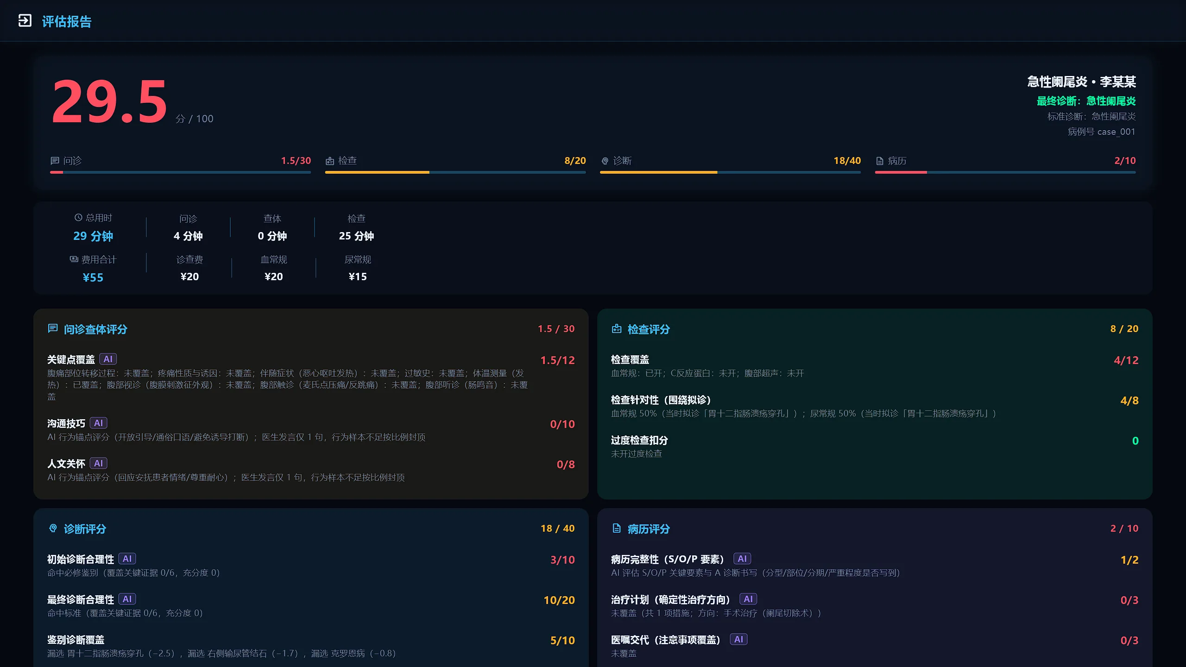The image size is (1186, 667).
Task: Click the 问诊查体评分 panel icon
Action: tap(52, 328)
